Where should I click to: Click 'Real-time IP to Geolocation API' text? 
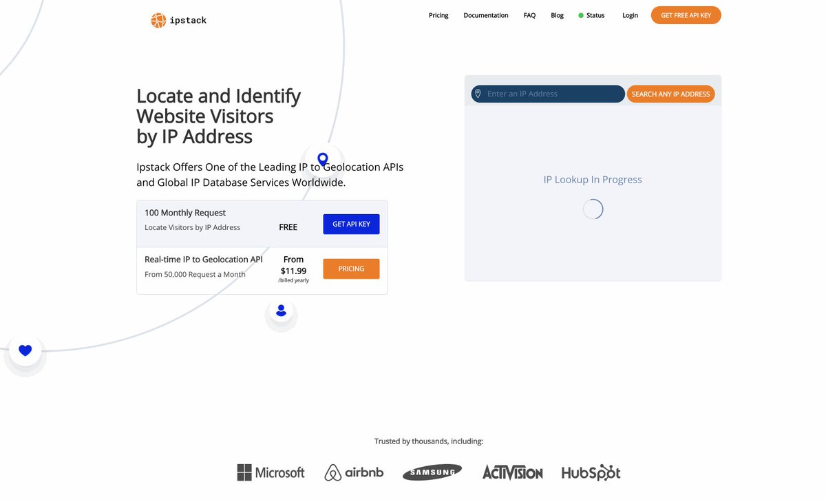click(204, 260)
